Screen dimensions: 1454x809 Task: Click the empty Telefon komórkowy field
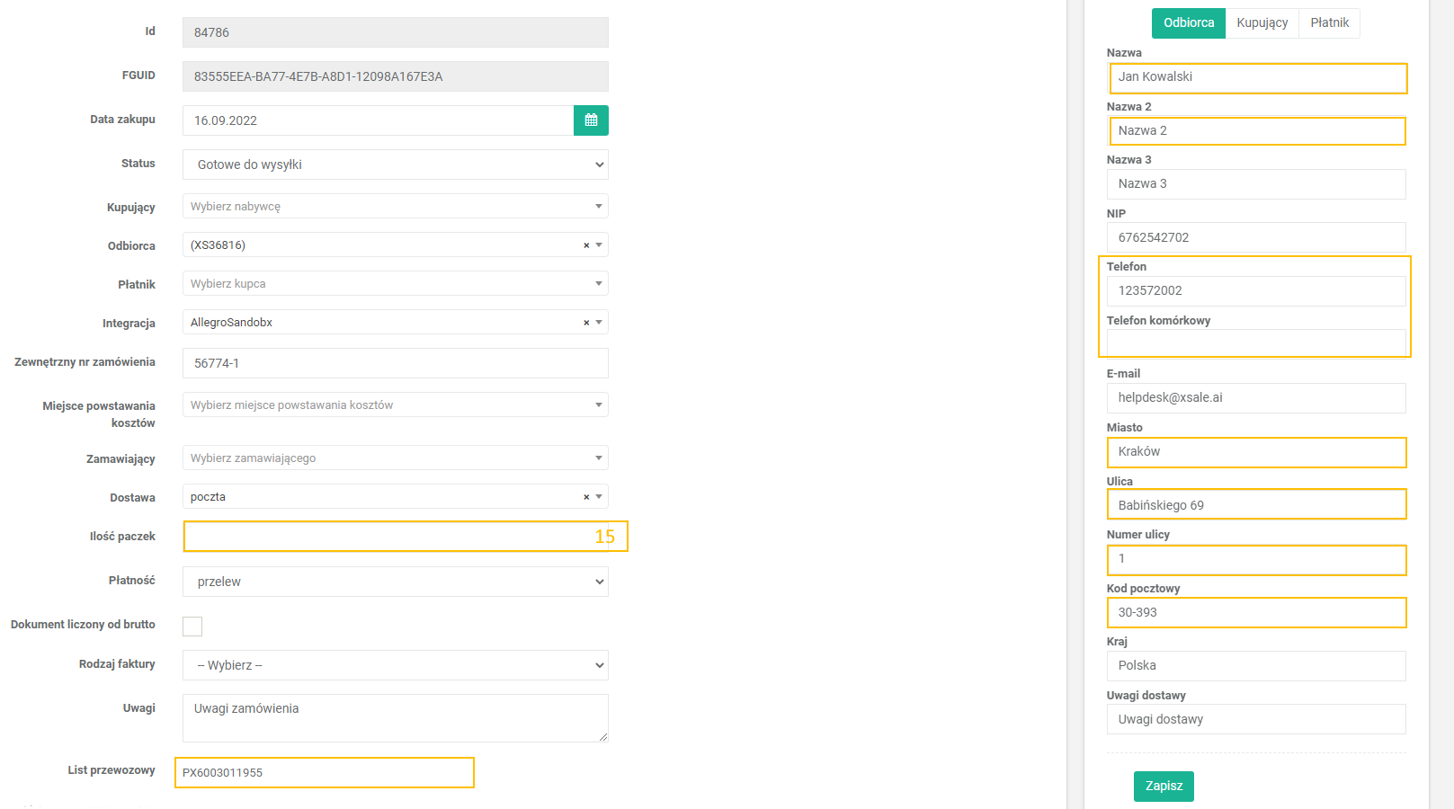point(1255,342)
